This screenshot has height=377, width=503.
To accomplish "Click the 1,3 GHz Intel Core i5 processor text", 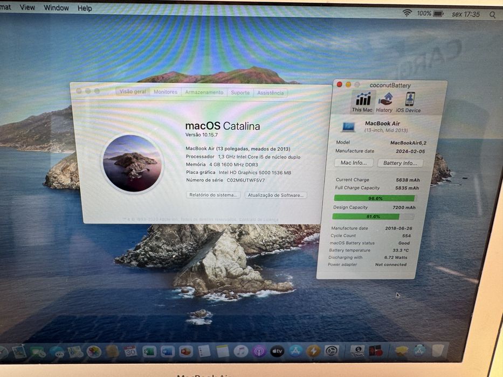I will point(259,157).
